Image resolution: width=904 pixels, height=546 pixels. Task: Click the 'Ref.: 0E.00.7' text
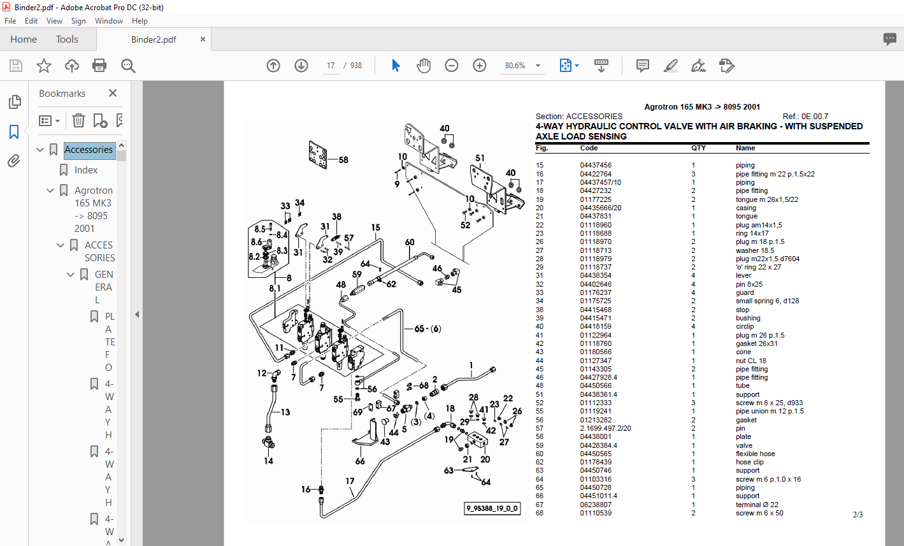pyautogui.click(x=805, y=117)
